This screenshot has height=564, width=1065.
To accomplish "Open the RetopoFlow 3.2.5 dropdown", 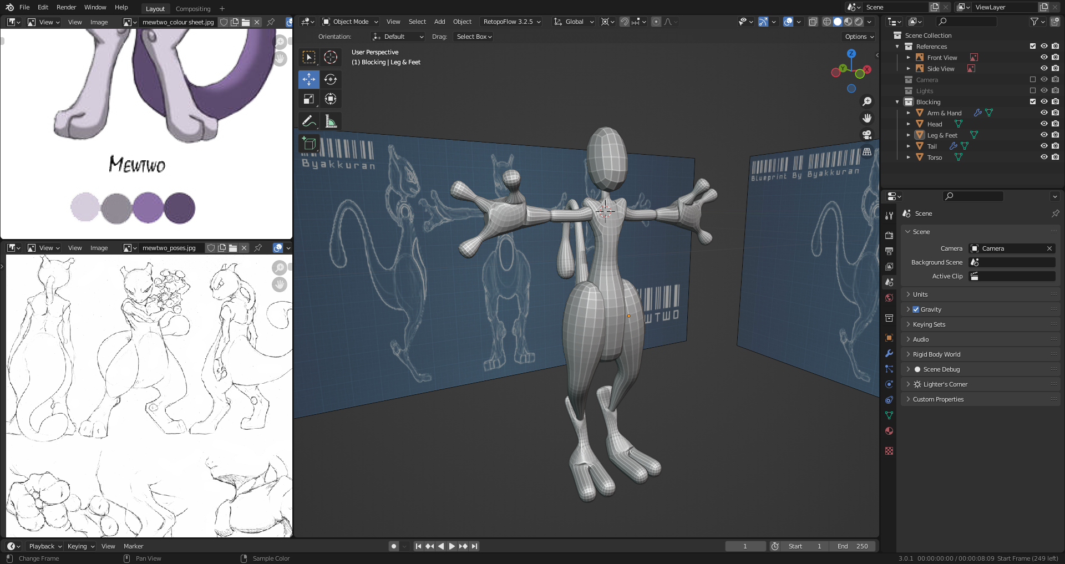I will click(x=511, y=22).
